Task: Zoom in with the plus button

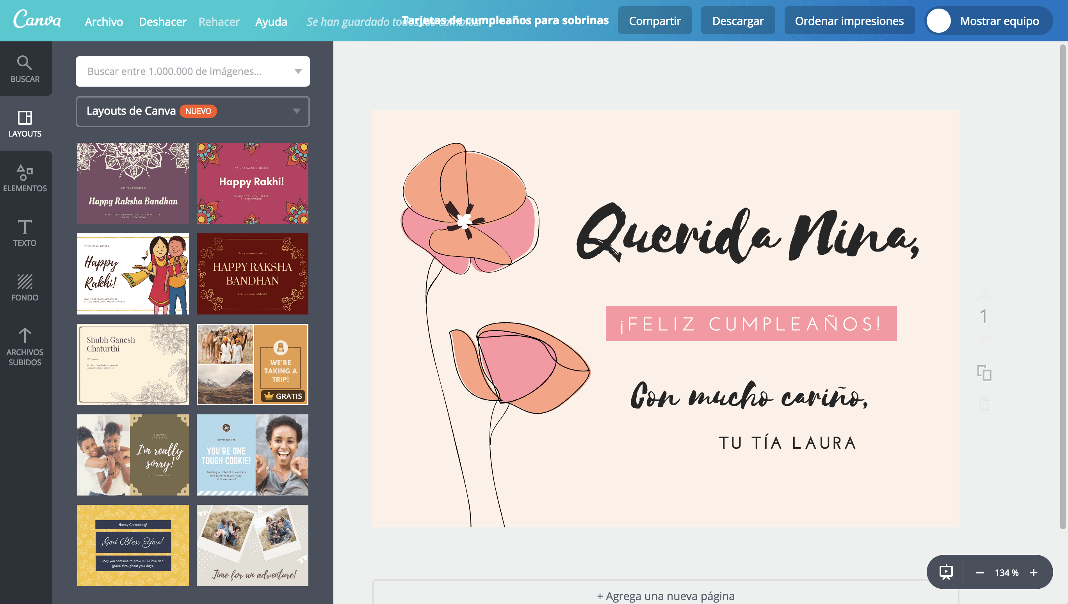Action: click(1034, 572)
